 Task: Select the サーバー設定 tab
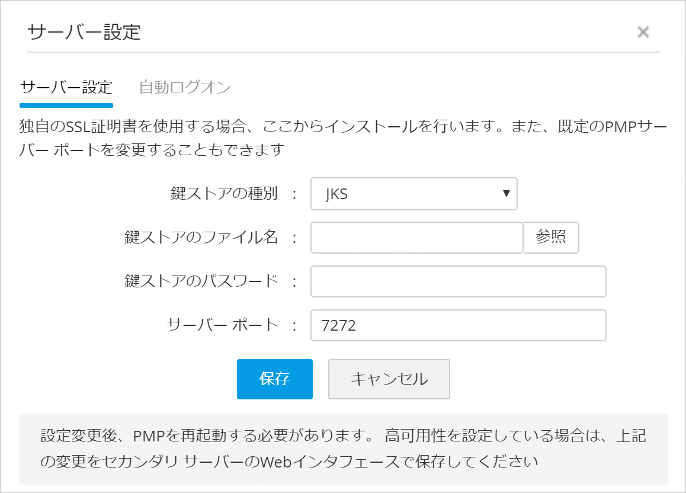[x=66, y=88]
